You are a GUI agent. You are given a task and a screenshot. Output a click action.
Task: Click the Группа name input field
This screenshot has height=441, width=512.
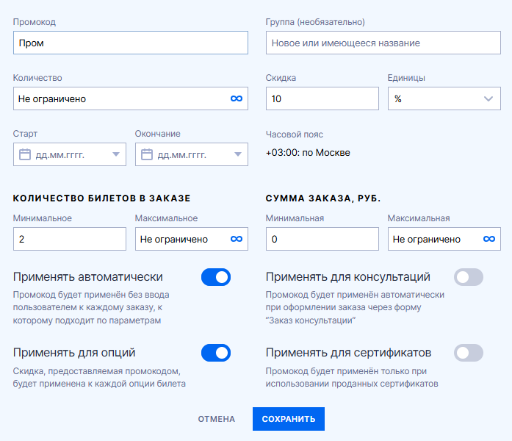383,43
